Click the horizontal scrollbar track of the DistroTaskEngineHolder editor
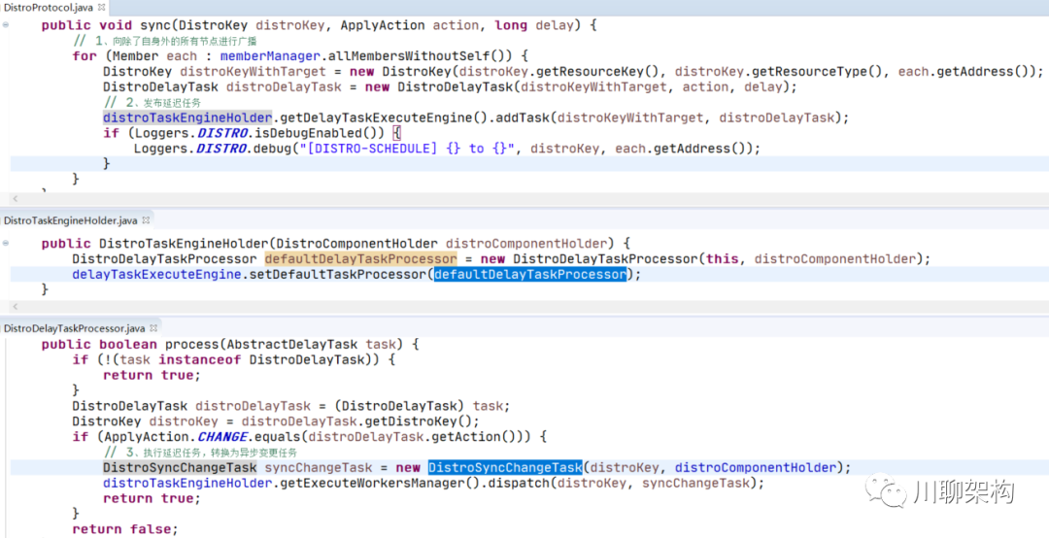 pyautogui.click(x=528, y=306)
